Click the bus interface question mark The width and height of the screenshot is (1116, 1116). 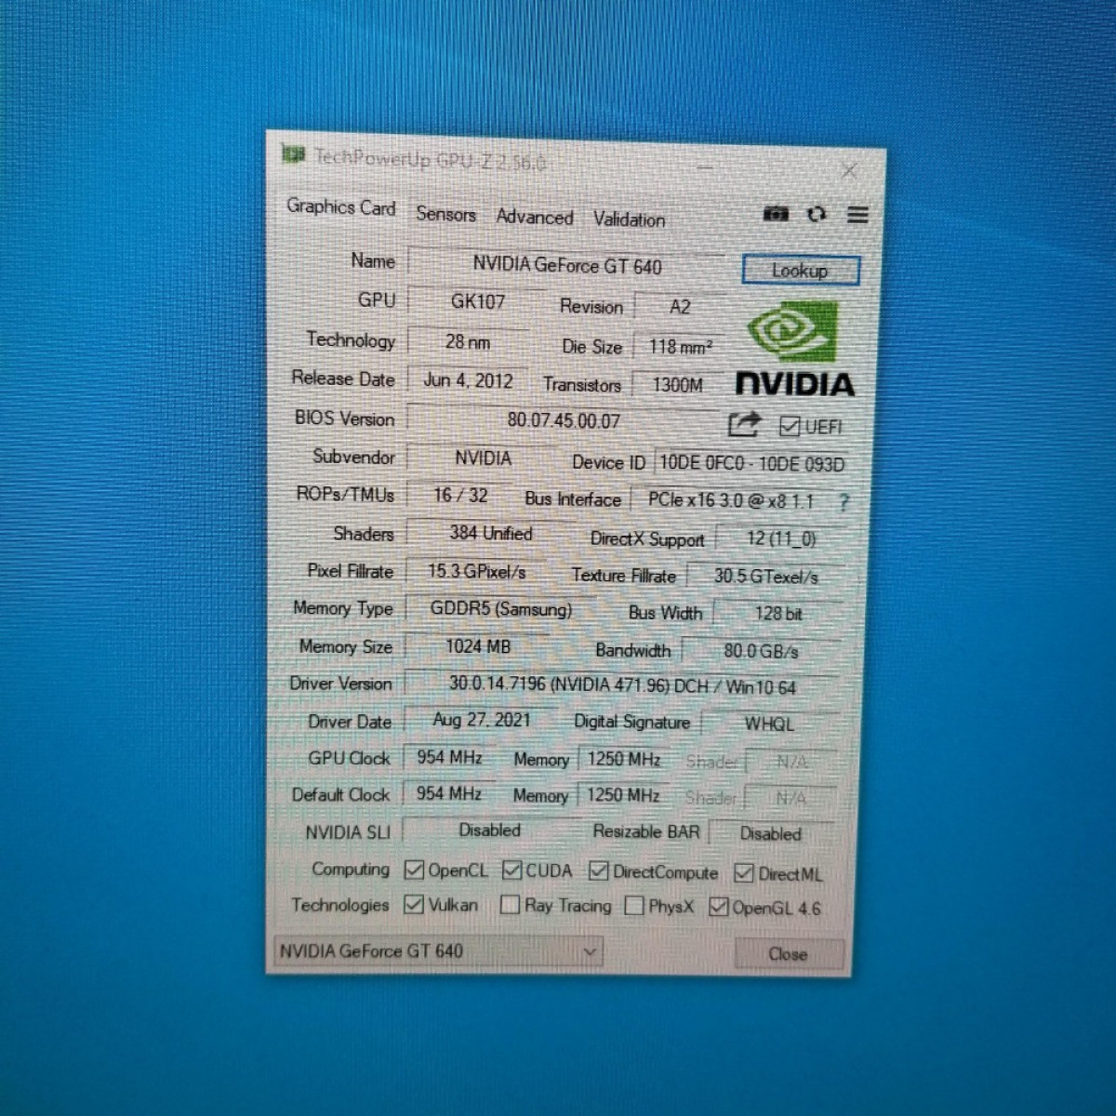click(844, 502)
